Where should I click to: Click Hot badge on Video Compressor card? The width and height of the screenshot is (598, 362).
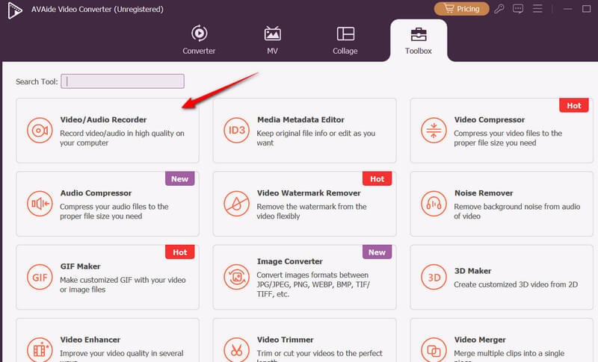573,105
